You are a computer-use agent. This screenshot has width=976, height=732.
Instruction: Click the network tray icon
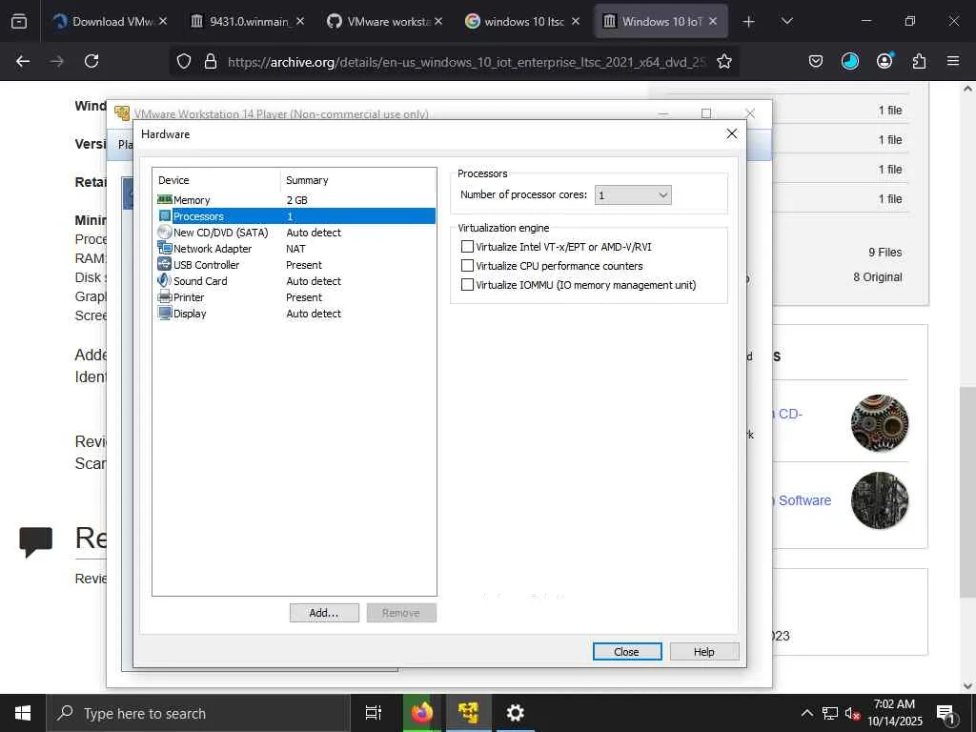click(x=830, y=713)
